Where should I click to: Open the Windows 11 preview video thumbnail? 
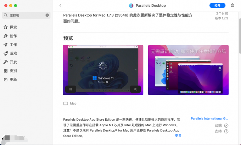click(103, 70)
